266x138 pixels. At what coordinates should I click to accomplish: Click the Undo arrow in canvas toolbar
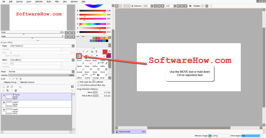(117, 6)
